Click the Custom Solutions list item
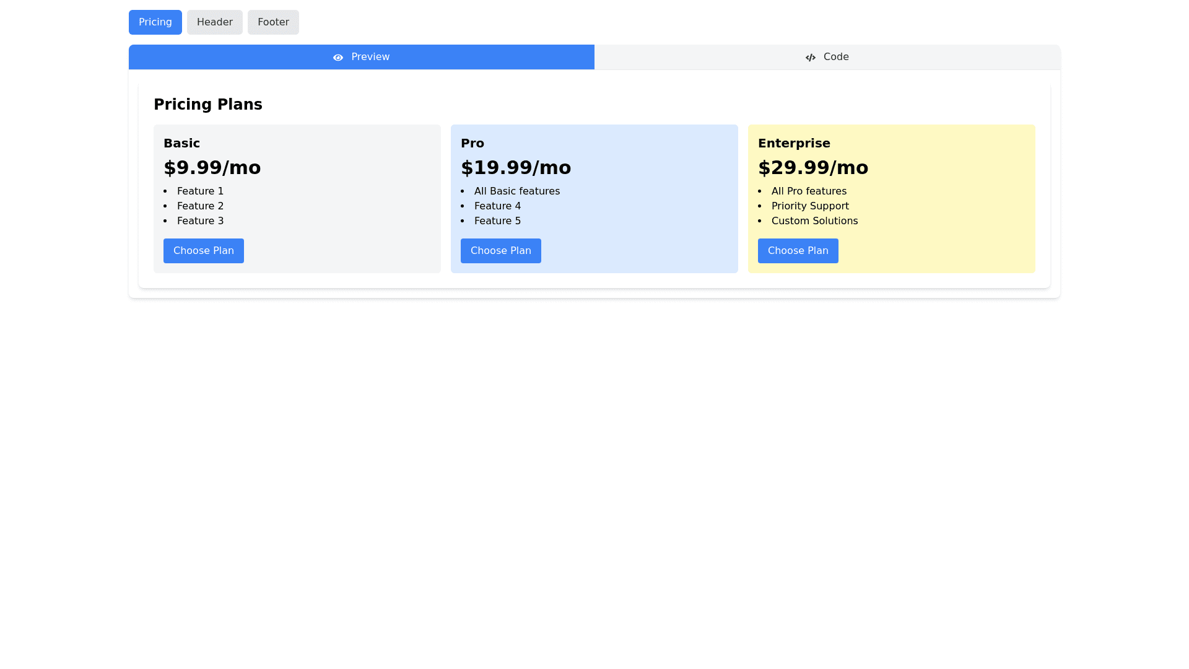This screenshot has width=1189, height=669. click(814, 221)
